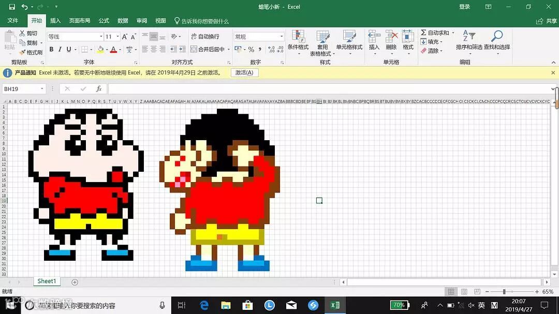The width and height of the screenshot is (559, 314).
Task: Toggle underline formatting
Action: pos(69,49)
